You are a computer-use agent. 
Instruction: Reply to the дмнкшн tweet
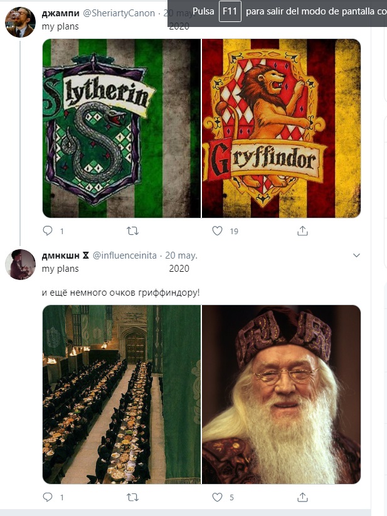[48, 497]
